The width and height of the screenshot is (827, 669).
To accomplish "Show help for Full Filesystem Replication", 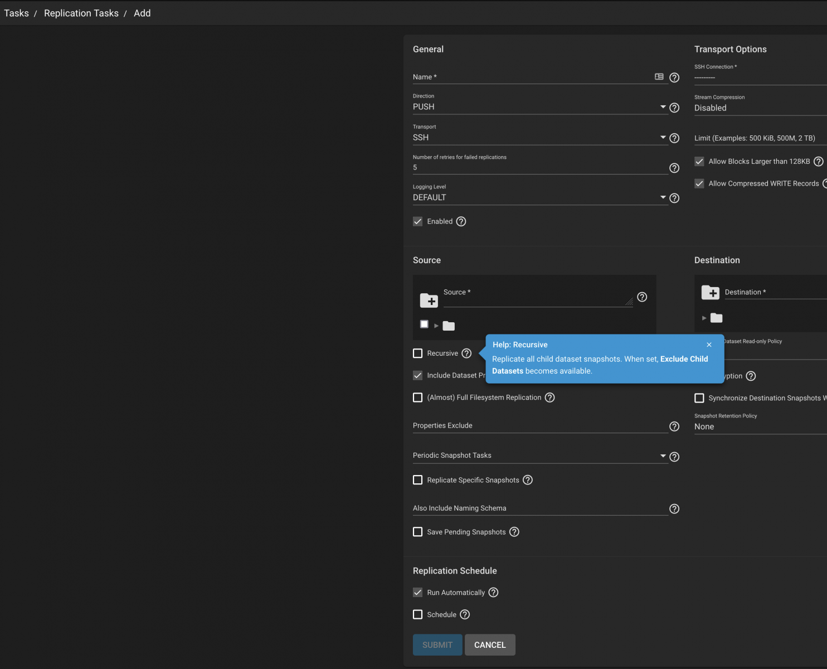I will pyautogui.click(x=549, y=397).
